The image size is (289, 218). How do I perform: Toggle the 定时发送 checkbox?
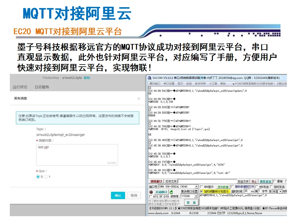[271, 187]
